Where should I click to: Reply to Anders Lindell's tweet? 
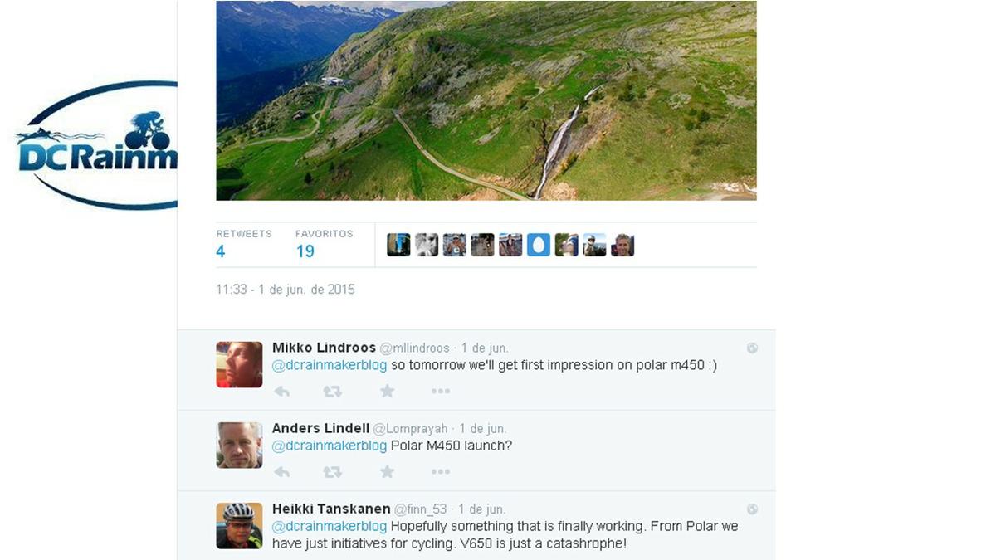282,472
